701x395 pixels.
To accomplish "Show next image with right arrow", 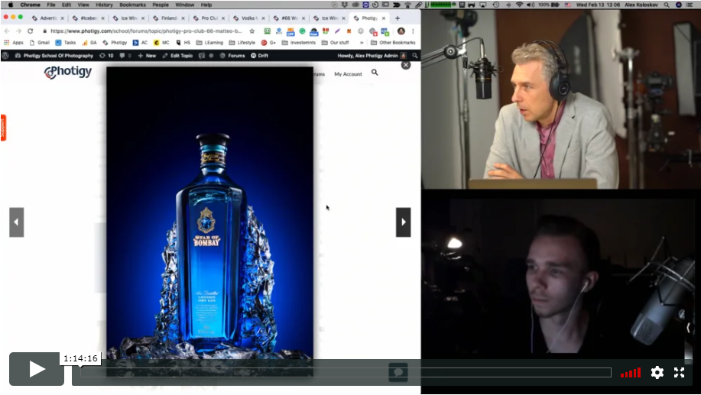I will coord(404,222).
